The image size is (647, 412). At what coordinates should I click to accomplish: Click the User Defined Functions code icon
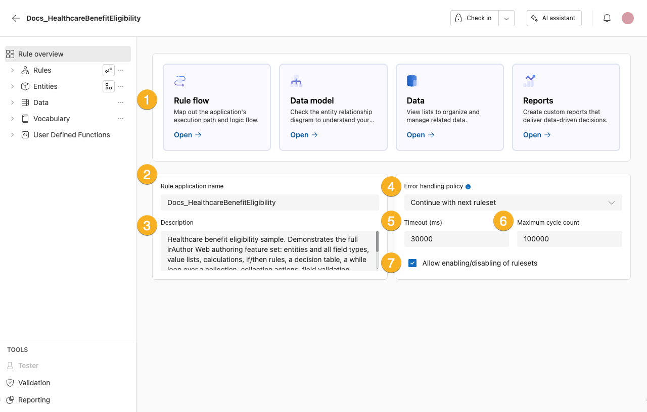25,135
